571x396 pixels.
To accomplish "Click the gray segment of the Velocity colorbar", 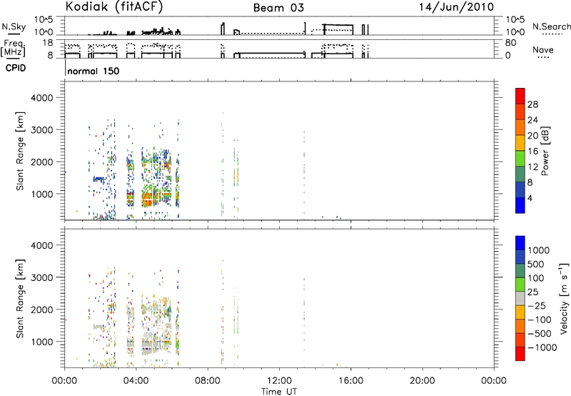I will tap(520, 298).
